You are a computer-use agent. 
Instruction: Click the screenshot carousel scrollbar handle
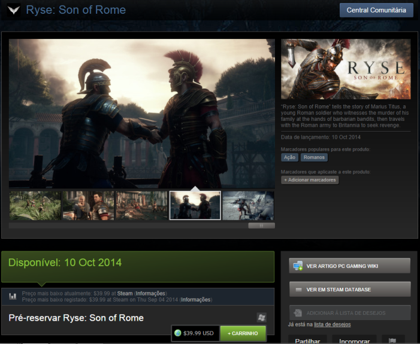(x=261, y=226)
